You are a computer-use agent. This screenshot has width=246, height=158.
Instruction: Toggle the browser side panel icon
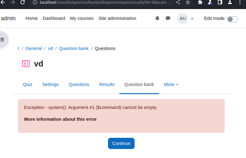(220, 2)
